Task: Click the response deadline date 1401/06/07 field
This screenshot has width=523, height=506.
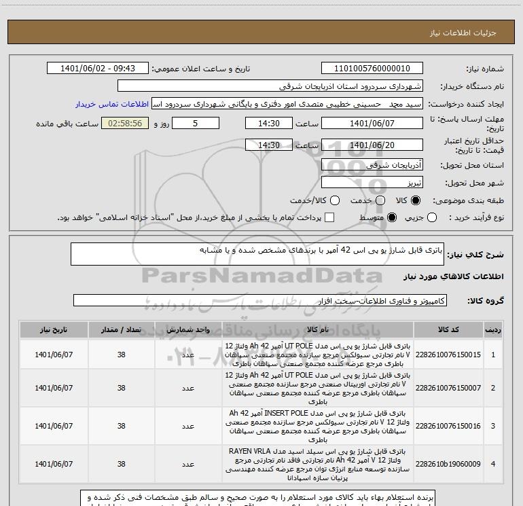Action: tap(372, 123)
